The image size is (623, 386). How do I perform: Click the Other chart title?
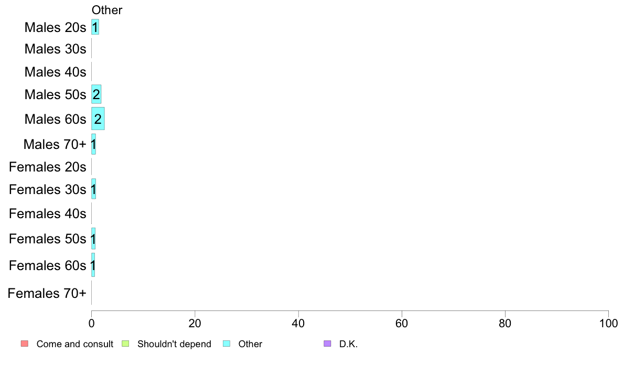click(x=107, y=10)
